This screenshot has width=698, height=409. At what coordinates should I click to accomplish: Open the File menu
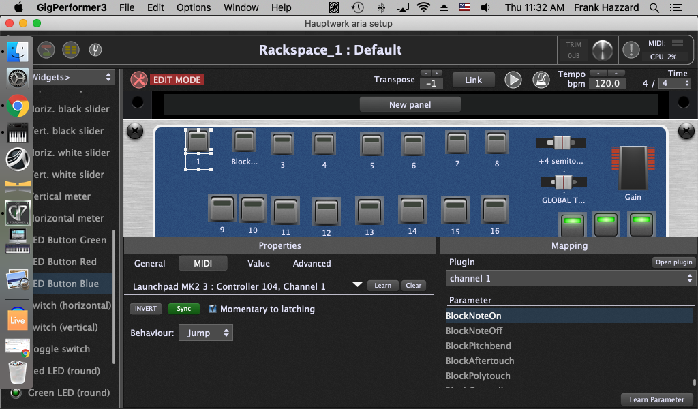pos(127,7)
